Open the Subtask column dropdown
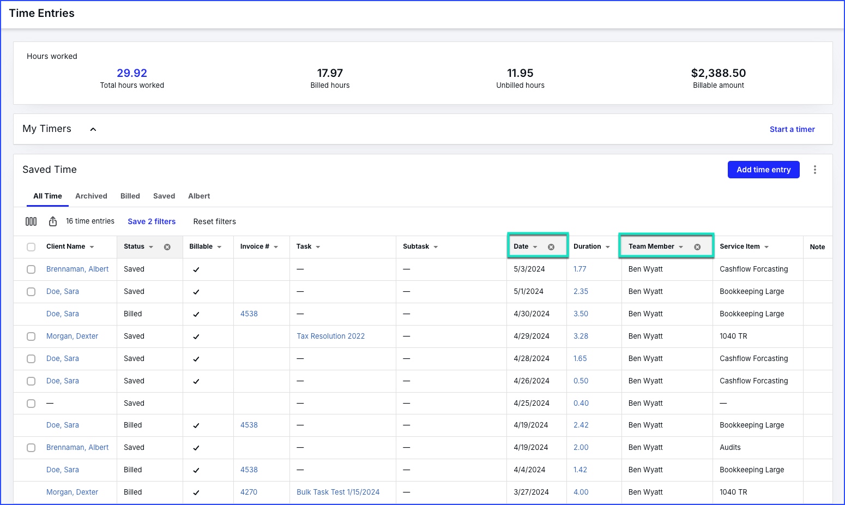The height and width of the screenshot is (505, 845). click(436, 247)
